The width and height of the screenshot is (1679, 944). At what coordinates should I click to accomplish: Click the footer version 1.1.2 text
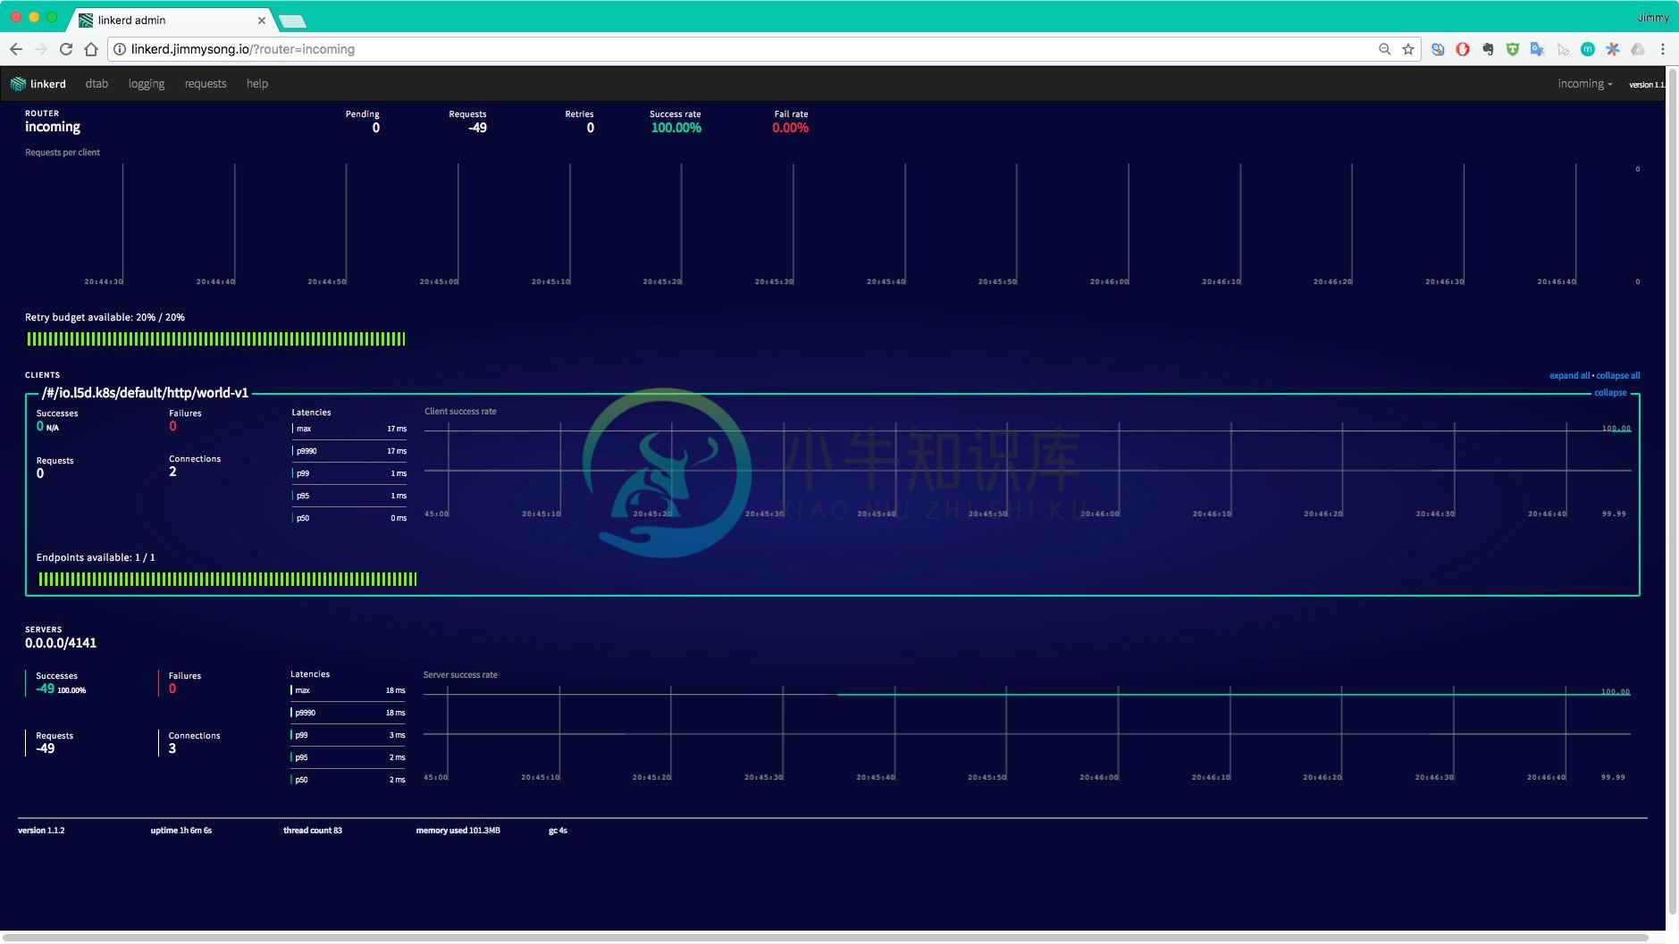tap(41, 831)
